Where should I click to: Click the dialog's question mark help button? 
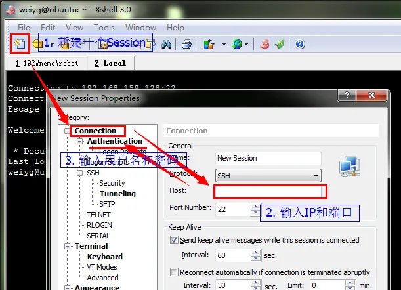pyautogui.click(x=347, y=95)
